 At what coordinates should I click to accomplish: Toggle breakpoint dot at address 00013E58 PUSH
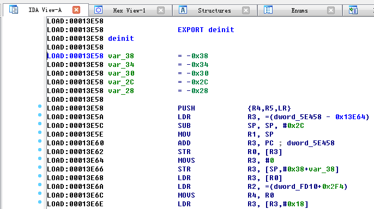click(x=40, y=106)
